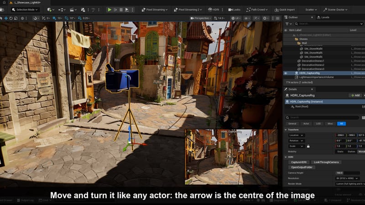The width and height of the screenshot is (365, 205).
Task: Open the Scatter menu
Action: 311,10
